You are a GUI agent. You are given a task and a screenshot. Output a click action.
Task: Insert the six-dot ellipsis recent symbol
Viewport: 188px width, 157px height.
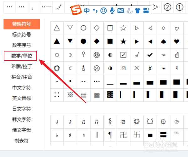(46, 7)
